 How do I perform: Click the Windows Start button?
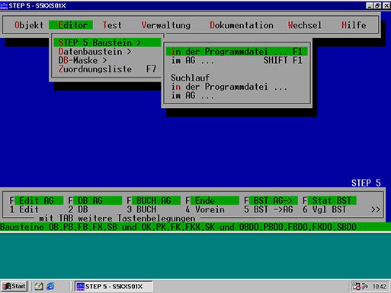point(14,286)
